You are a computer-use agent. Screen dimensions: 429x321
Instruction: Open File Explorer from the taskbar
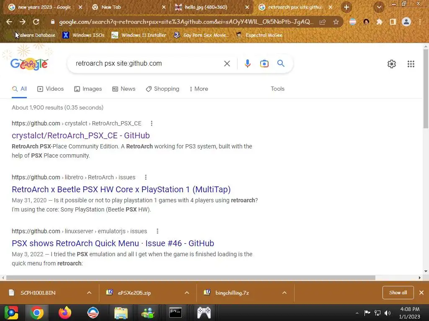pos(121,313)
